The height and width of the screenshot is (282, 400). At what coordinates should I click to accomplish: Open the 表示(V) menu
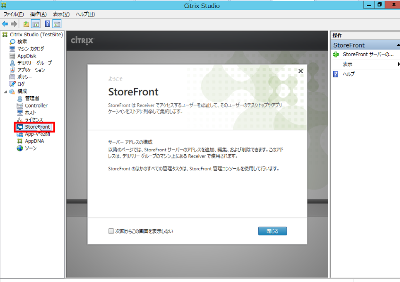[x=61, y=14]
